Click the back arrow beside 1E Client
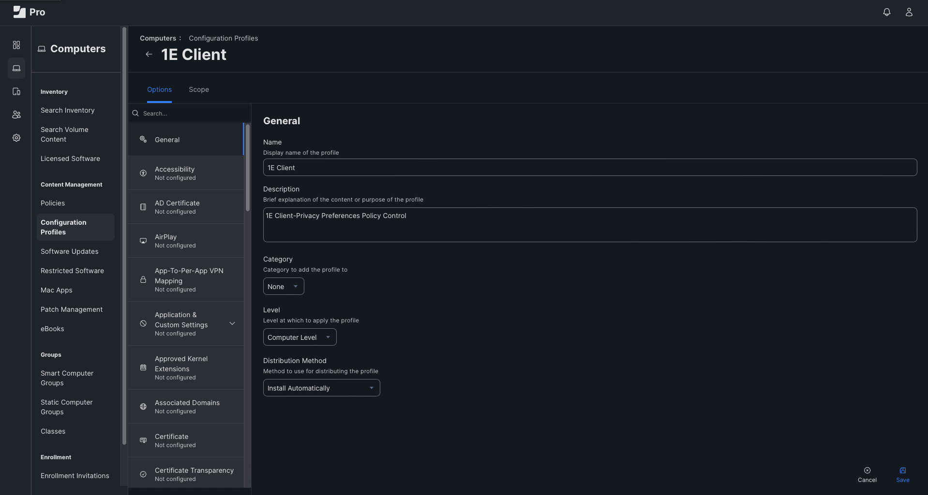 (x=149, y=54)
